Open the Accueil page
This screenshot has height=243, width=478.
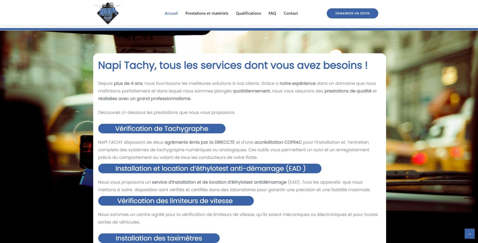171,13
